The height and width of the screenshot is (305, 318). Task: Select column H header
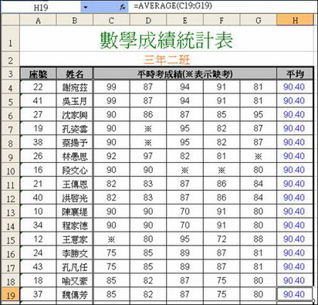[x=295, y=21]
